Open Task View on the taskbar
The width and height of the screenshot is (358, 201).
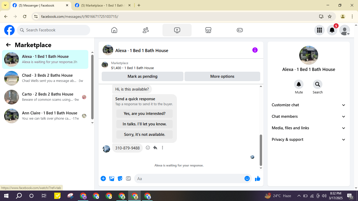(x=44, y=196)
